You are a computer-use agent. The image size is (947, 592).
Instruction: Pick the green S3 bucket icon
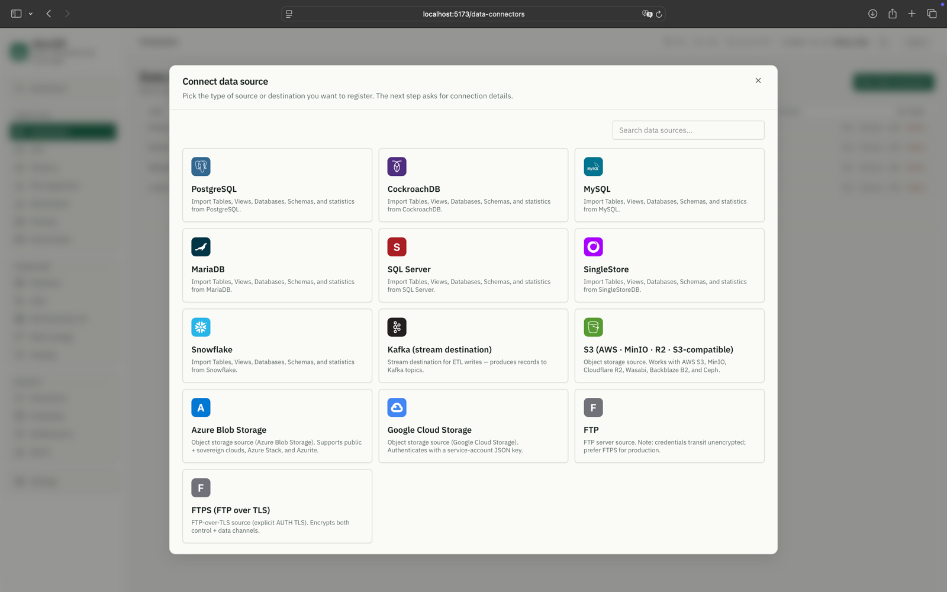click(x=593, y=327)
